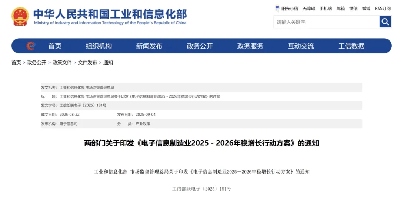The width and height of the screenshot is (400, 198).
Task: Select 政务公开 in the navigation bar
Action: tap(200, 46)
